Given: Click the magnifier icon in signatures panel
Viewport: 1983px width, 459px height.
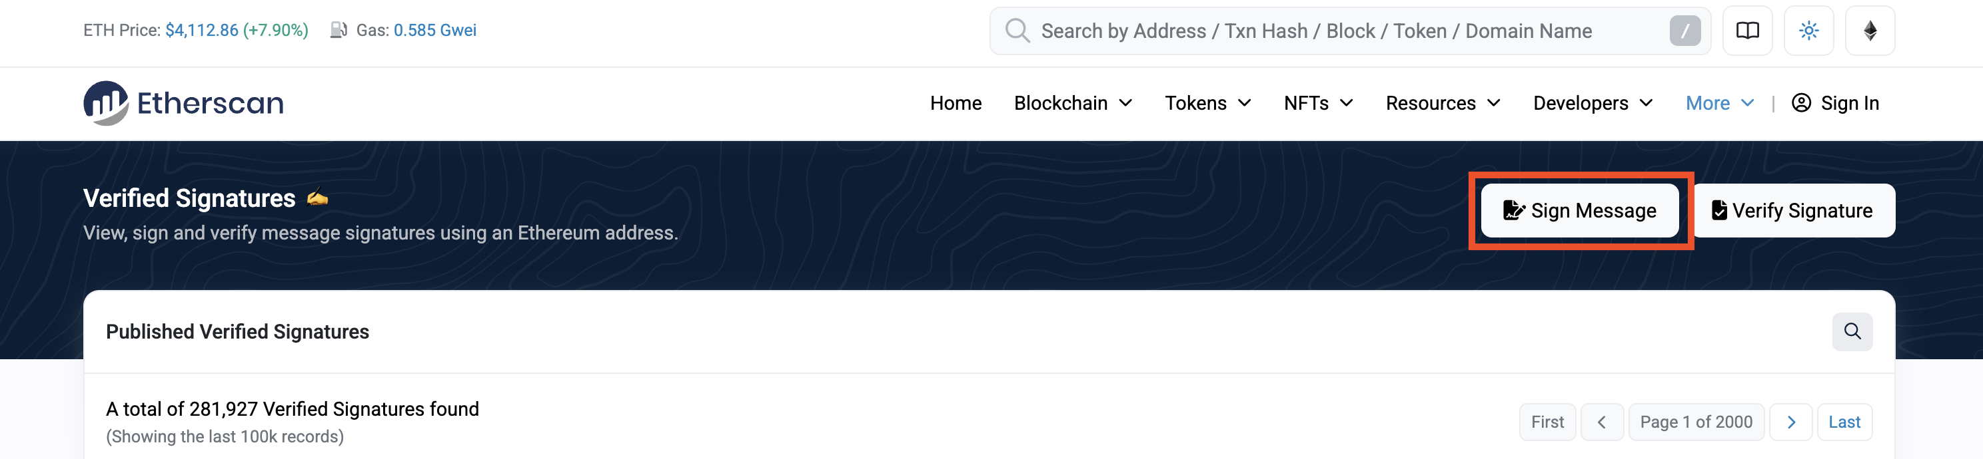Looking at the screenshot, I should [1851, 331].
